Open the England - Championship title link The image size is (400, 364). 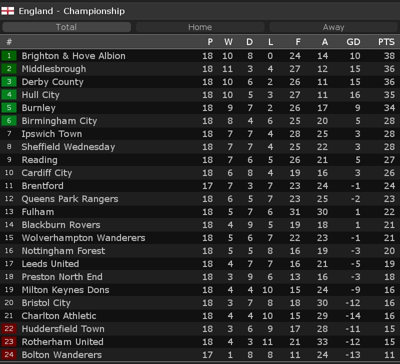point(71,11)
